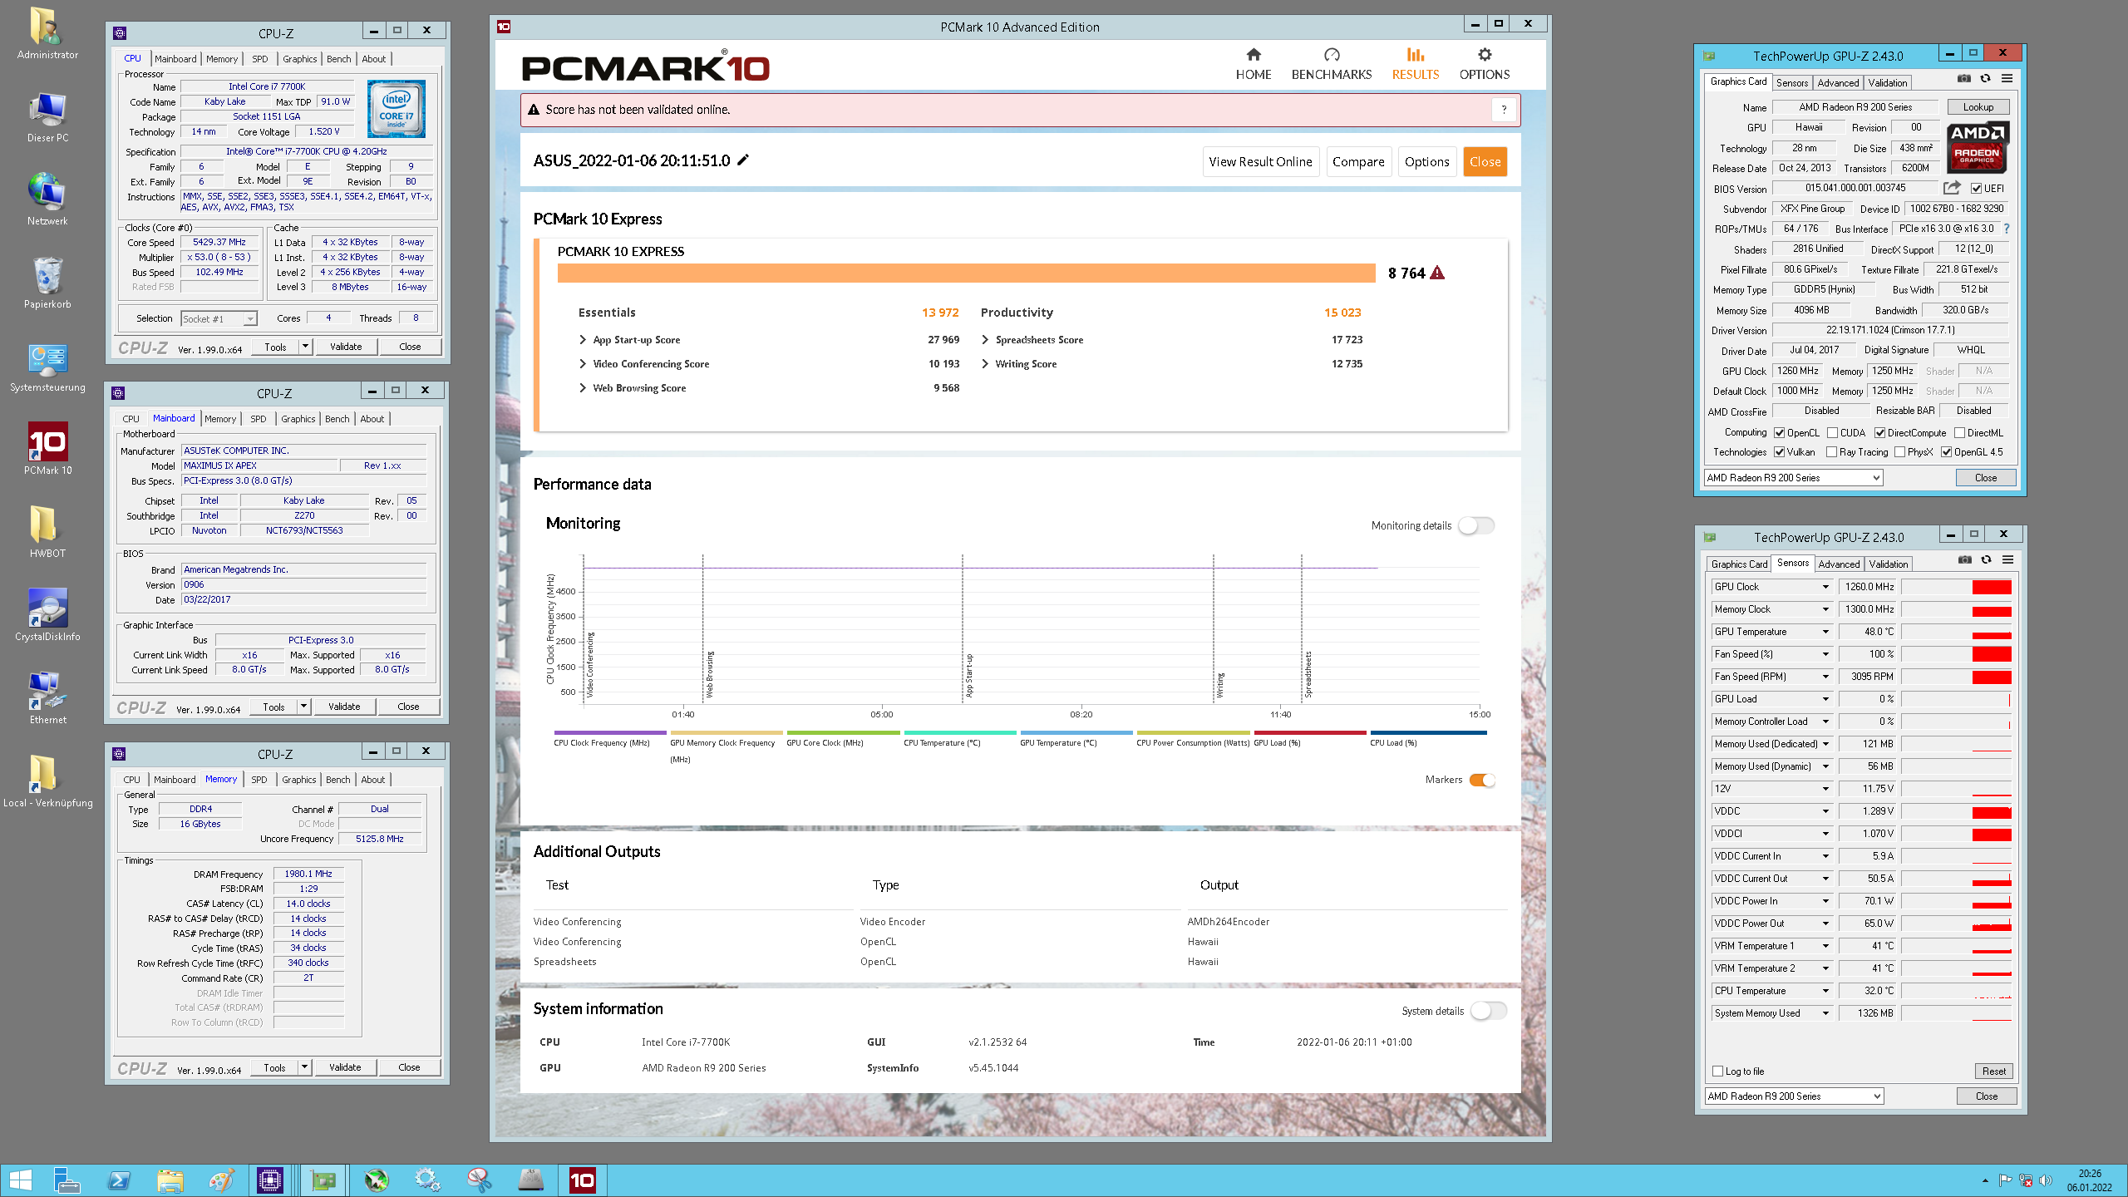Open the Sensors tab in GPU-Z Graphics Card window
This screenshot has height=1197, width=2128.
(x=1792, y=83)
